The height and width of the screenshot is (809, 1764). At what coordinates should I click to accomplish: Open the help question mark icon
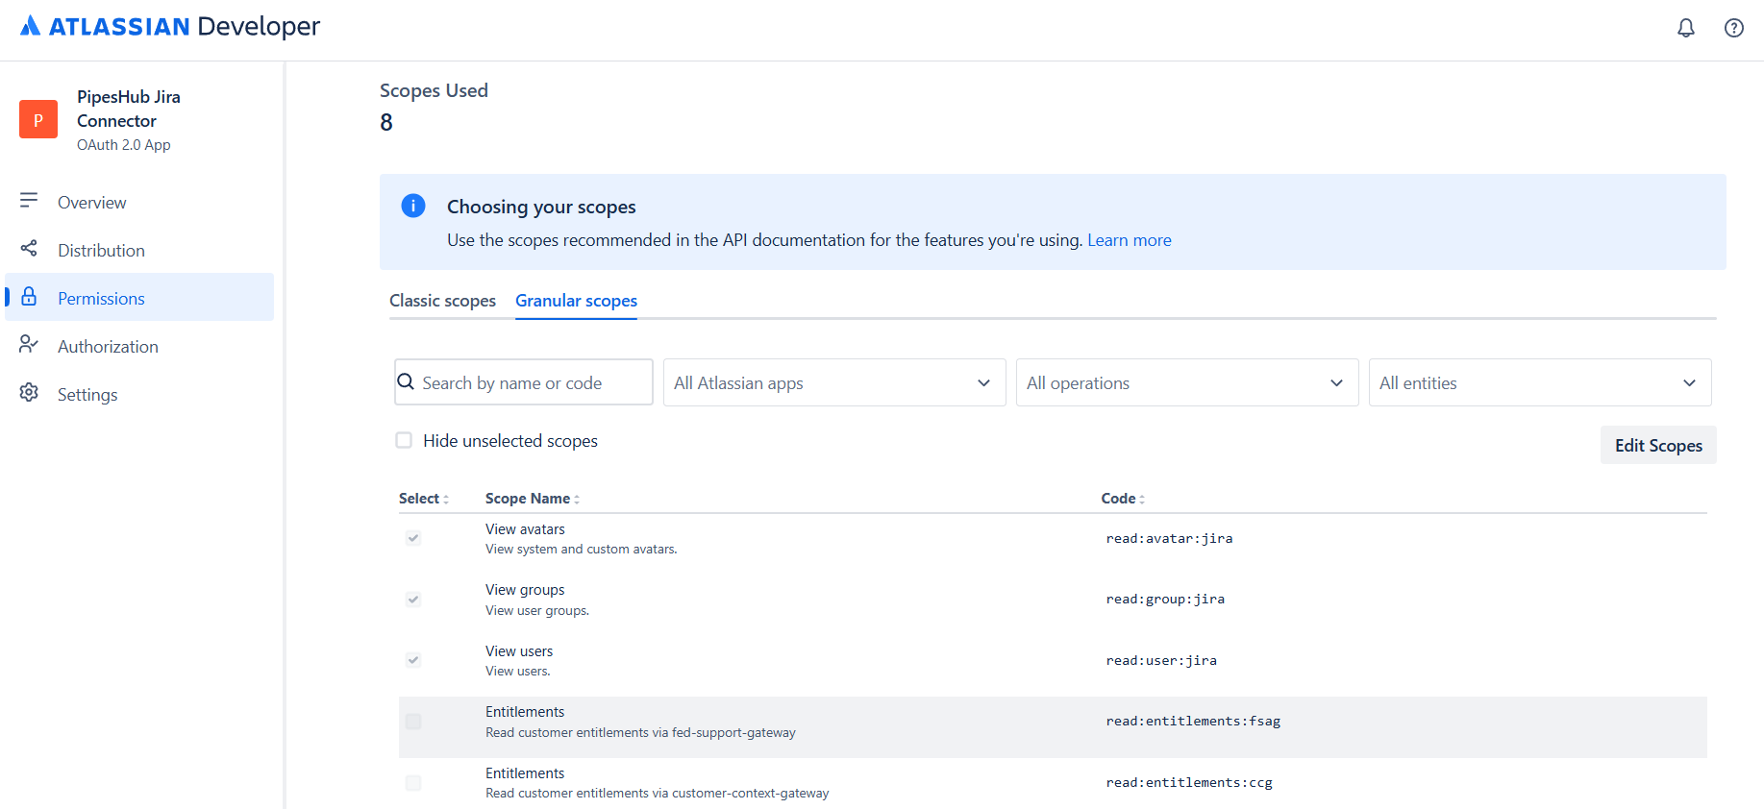click(1734, 28)
